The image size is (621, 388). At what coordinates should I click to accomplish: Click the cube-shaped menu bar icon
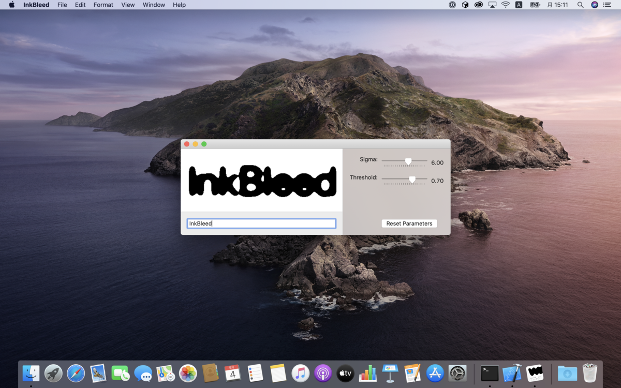465,5
